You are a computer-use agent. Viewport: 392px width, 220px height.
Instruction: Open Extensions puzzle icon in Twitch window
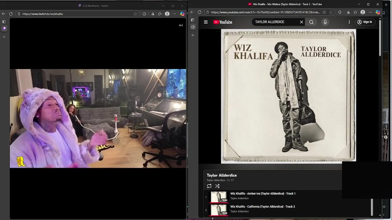point(144,14)
